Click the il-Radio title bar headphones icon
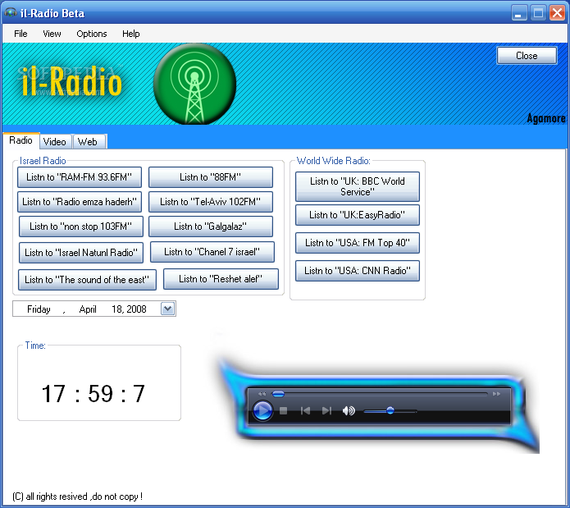570x508 pixels. [x=11, y=13]
